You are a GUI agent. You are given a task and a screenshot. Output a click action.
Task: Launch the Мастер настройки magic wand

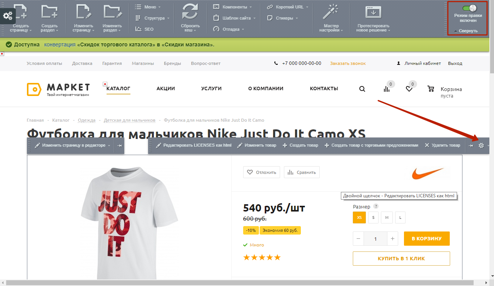tap(330, 12)
